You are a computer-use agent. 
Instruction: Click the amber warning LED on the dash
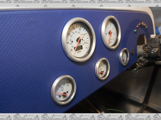pyautogui.click(x=143, y=24)
